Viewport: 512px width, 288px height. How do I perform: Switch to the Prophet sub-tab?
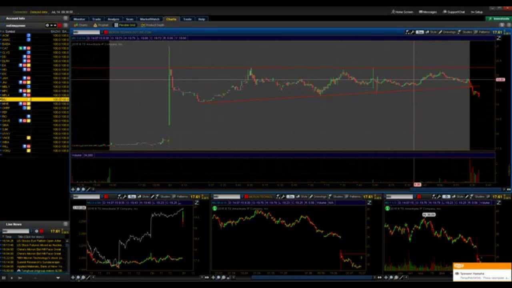tap(101, 25)
